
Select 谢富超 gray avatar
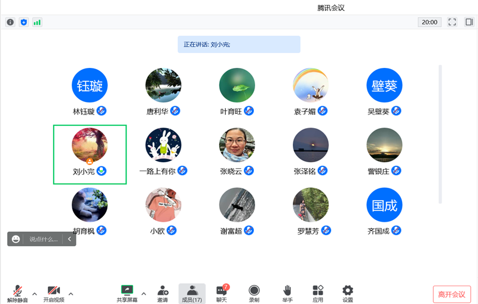(x=237, y=205)
